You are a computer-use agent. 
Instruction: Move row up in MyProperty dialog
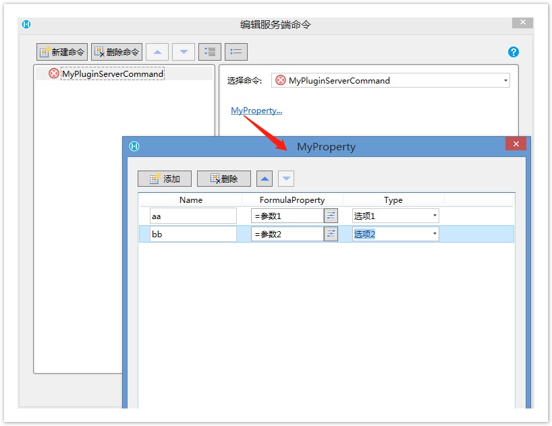pyautogui.click(x=265, y=179)
